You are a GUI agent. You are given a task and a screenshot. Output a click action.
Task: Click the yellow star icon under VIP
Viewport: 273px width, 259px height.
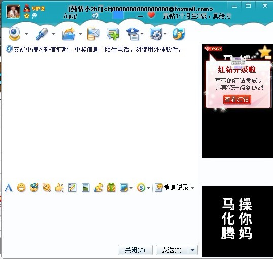pyautogui.click(x=26, y=16)
